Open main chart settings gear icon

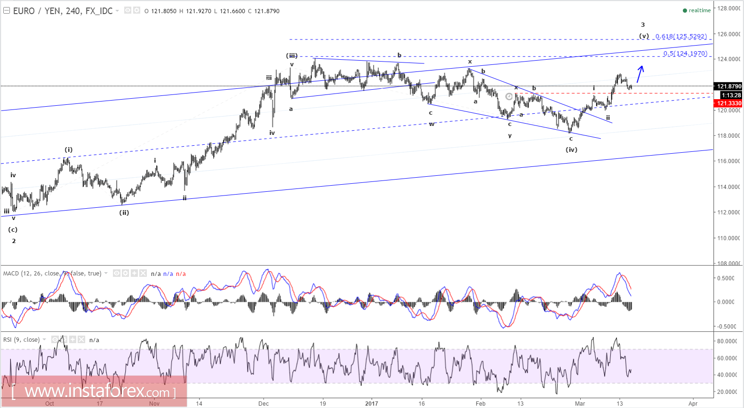pos(136,10)
